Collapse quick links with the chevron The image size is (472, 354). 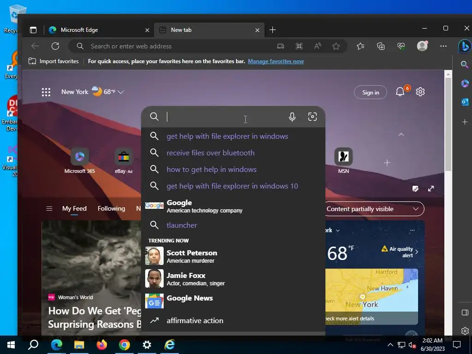[401, 135]
